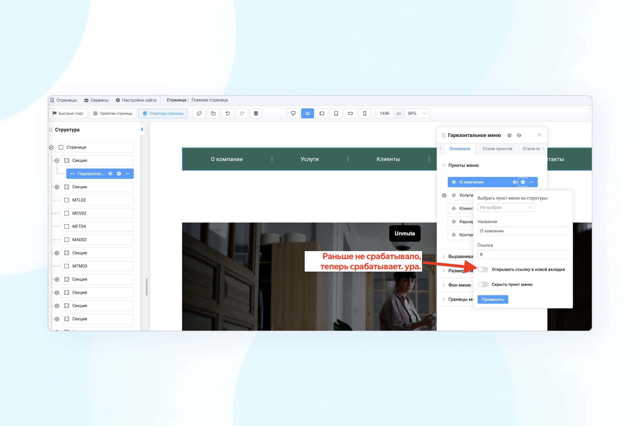
Task: Select the portrait tablet viewport
Action: click(336, 113)
